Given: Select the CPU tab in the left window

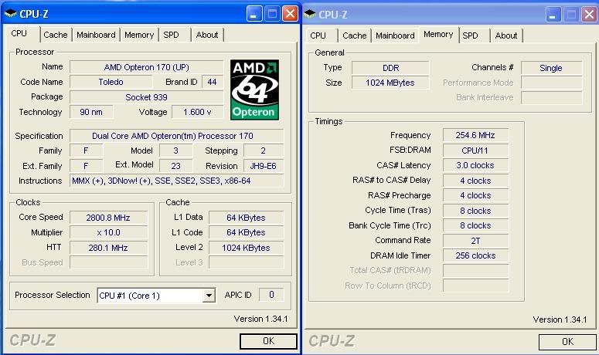Looking at the screenshot, I should [19, 33].
